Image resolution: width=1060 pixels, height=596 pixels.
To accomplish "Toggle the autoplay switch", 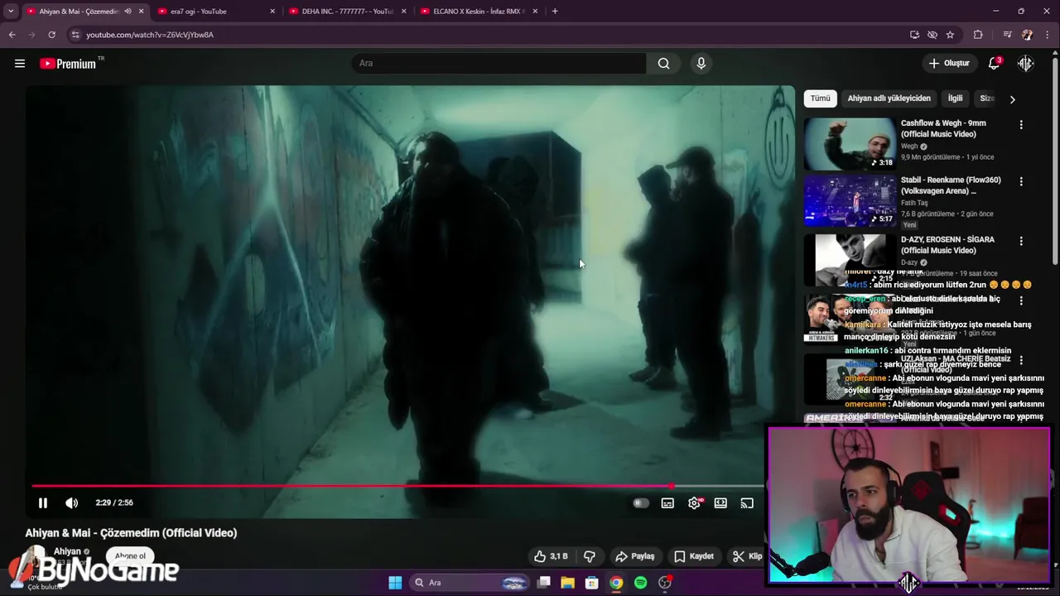I will (x=640, y=502).
